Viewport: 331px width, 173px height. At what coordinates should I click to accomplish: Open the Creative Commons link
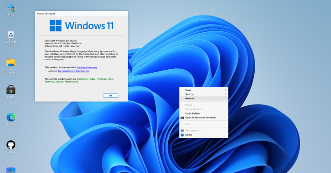coord(87,68)
